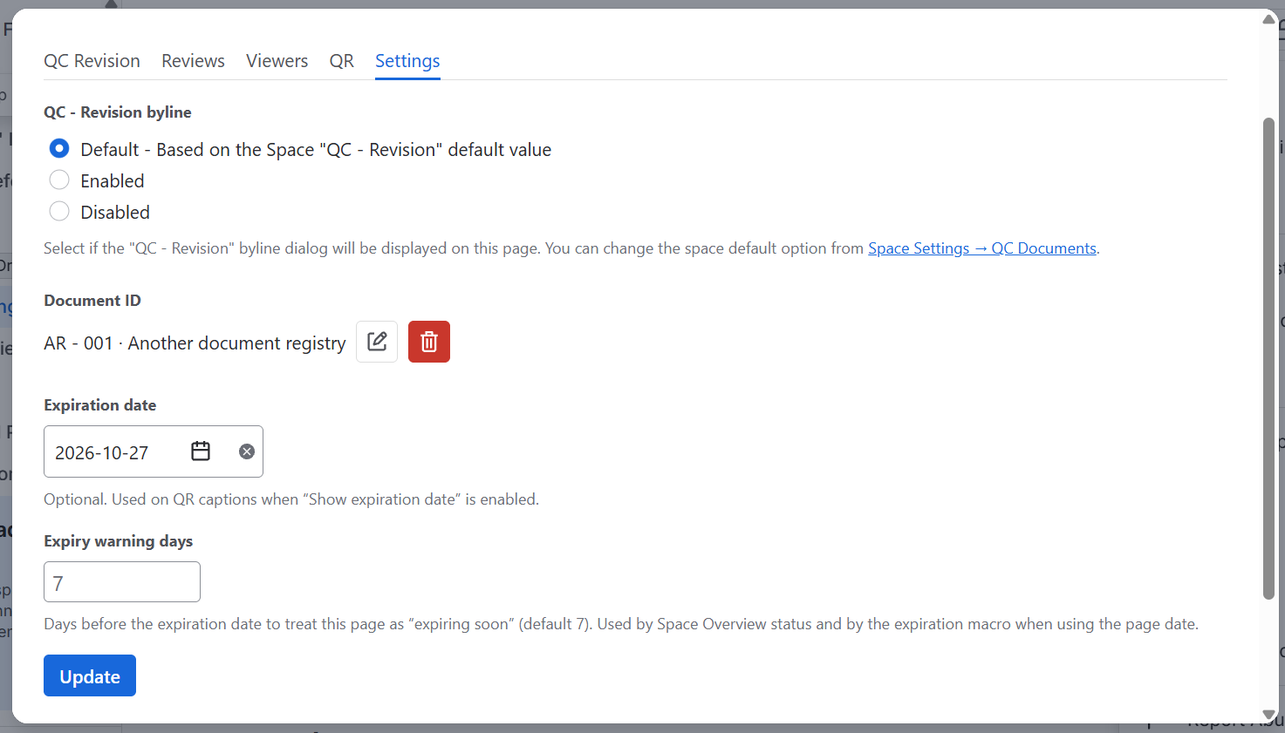Screen dimensions: 1285x733
Task: Edit the AR - 001 document ID
Action: [x=377, y=342]
